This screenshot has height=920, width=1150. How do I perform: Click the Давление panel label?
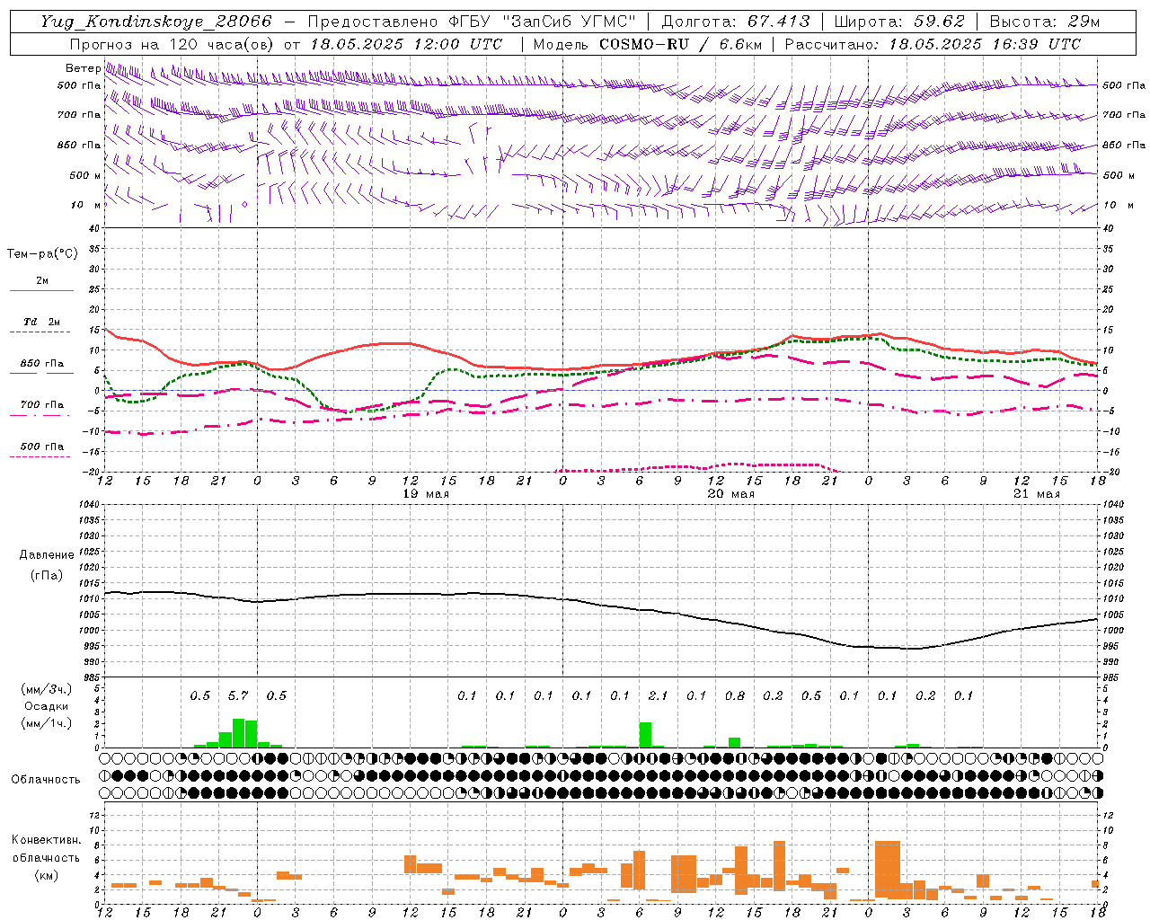[47, 555]
